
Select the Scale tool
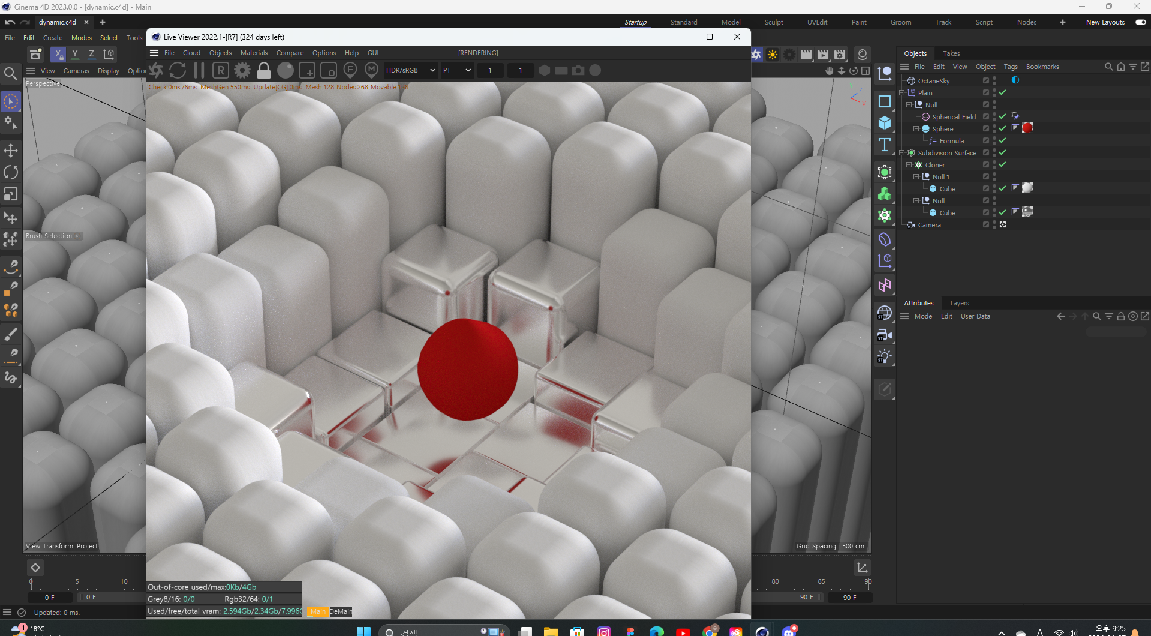pyautogui.click(x=11, y=194)
